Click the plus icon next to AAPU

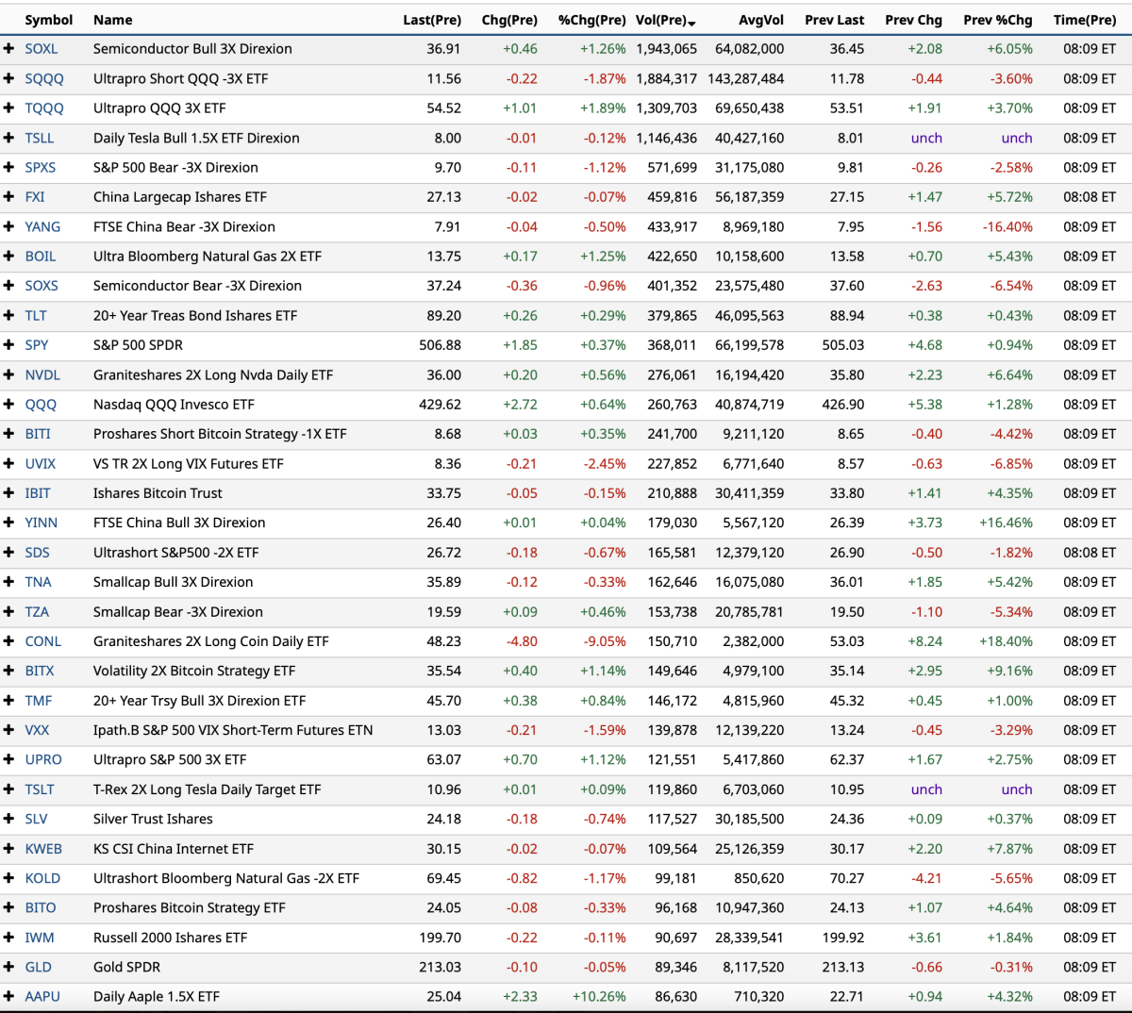tap(8, 996)
